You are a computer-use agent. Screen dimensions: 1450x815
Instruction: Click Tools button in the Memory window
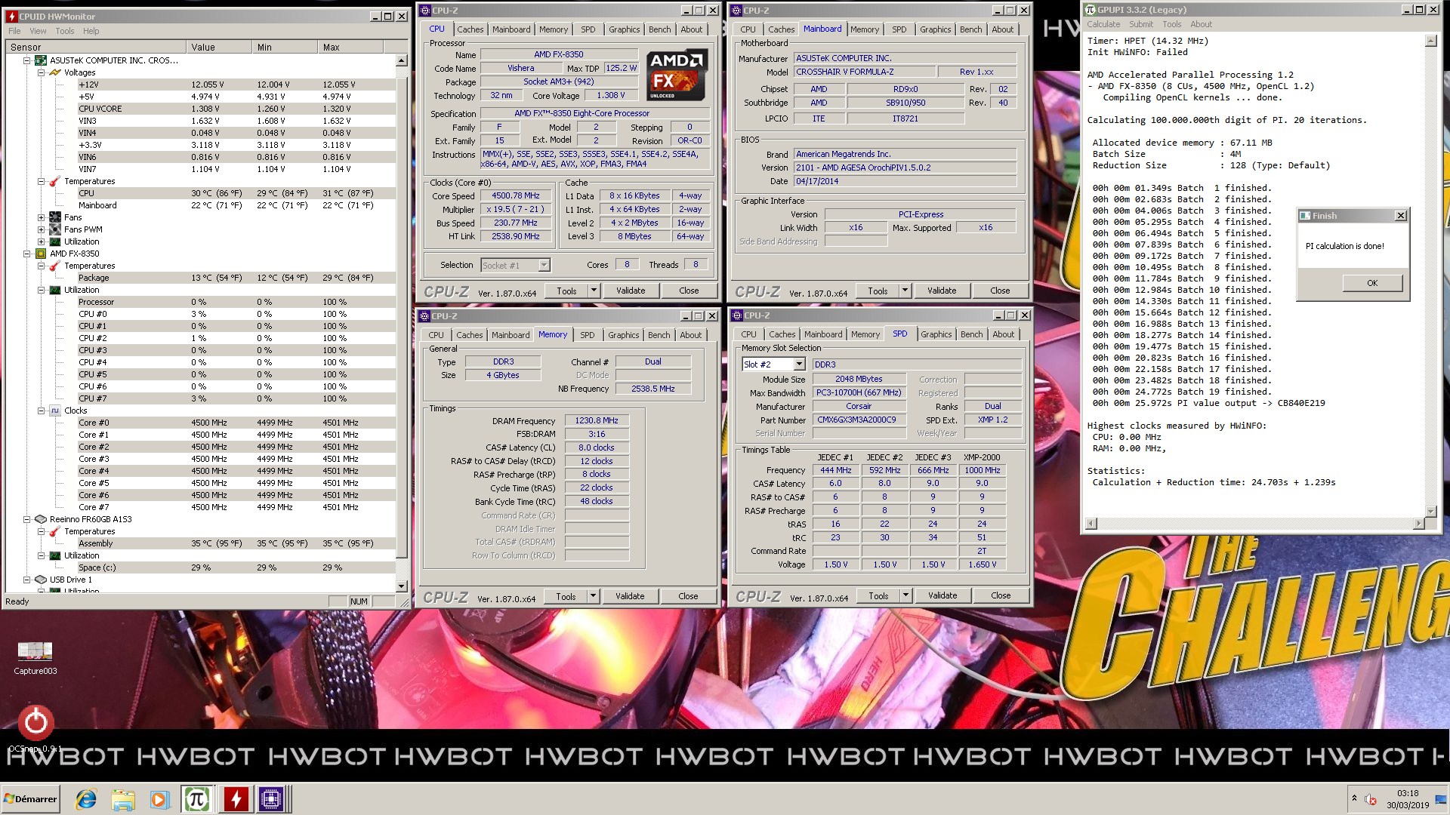click(566, 596)
